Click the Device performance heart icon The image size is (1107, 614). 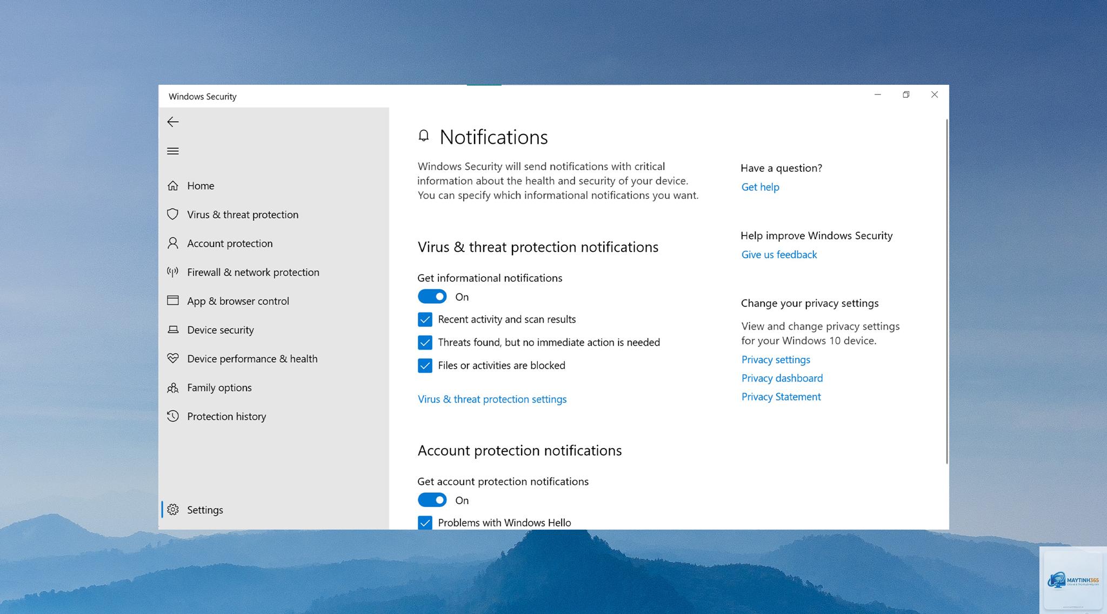(x=173, y=358)
